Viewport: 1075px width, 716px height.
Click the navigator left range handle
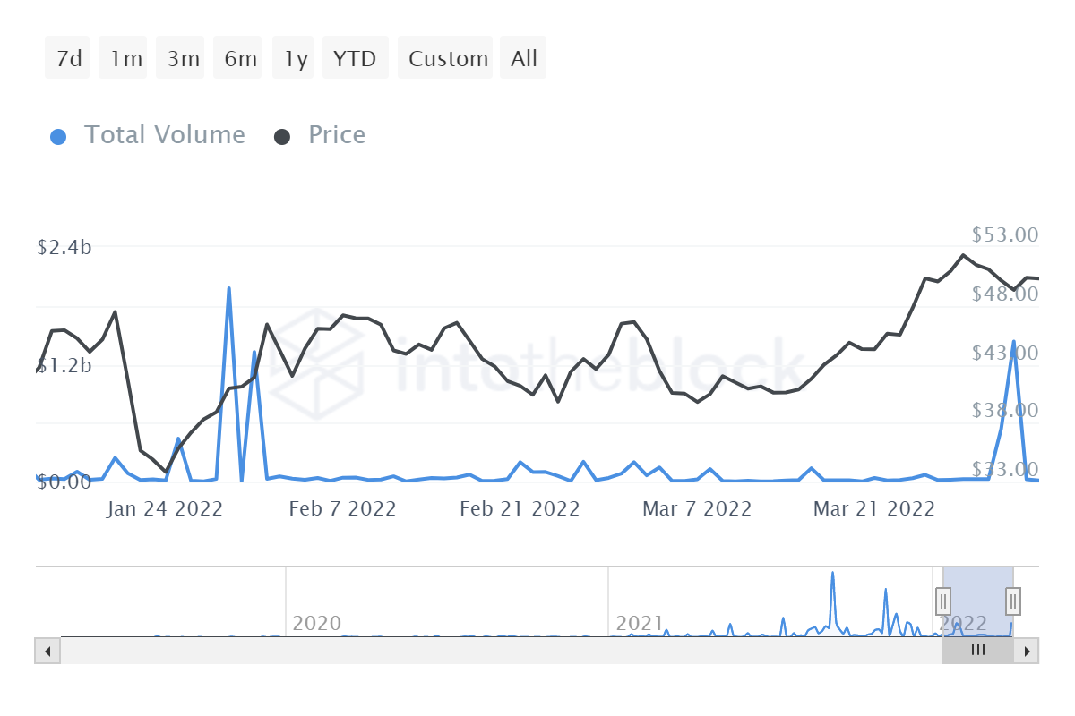(943, 600)
